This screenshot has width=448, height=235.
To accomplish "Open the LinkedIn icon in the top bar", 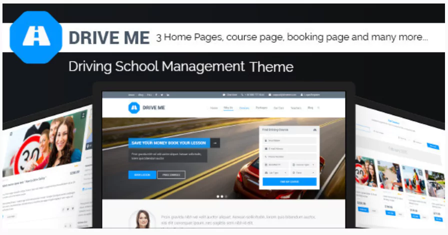I will pos(167,94).
